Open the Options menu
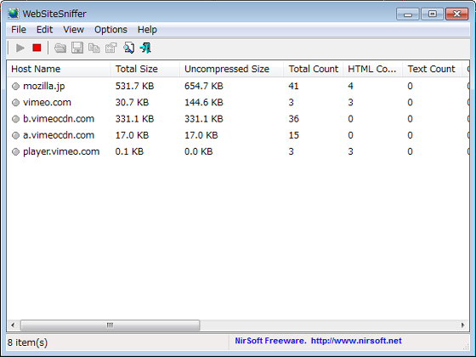Image resolution: width=476 pixels, height=357 pixels. pyautogui.click(x=110, y=30)
